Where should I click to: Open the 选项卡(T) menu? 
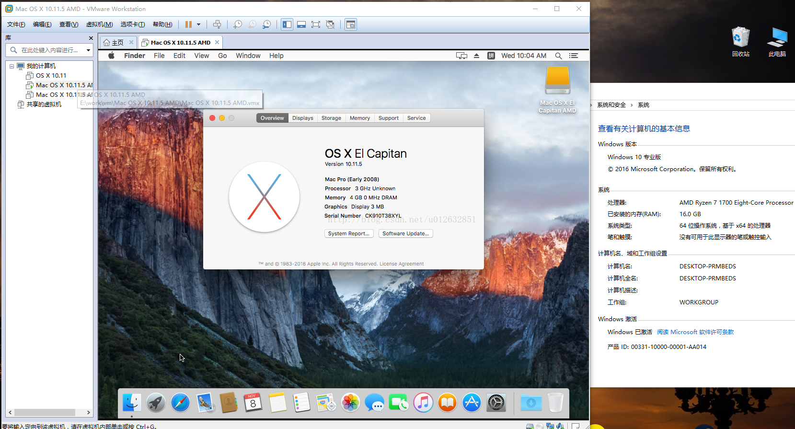(132, 24)
